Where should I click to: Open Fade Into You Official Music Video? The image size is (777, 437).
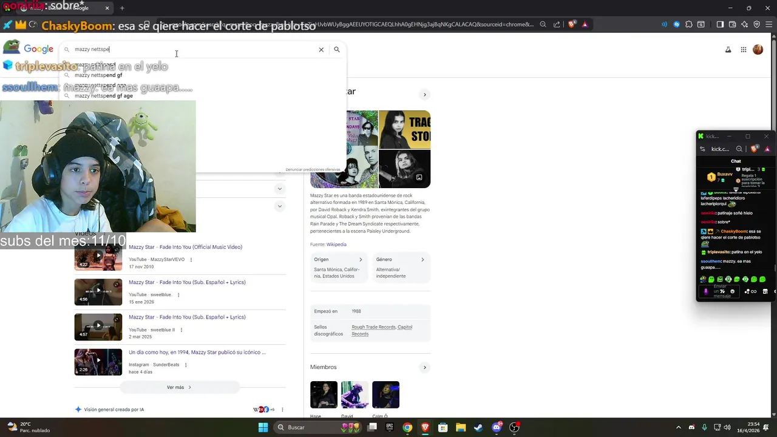point(185,247)
